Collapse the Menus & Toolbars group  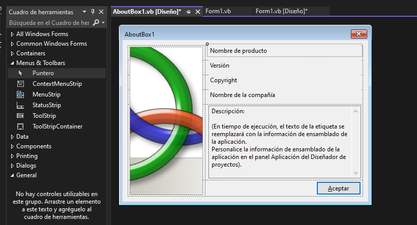(x=13, y=63)
